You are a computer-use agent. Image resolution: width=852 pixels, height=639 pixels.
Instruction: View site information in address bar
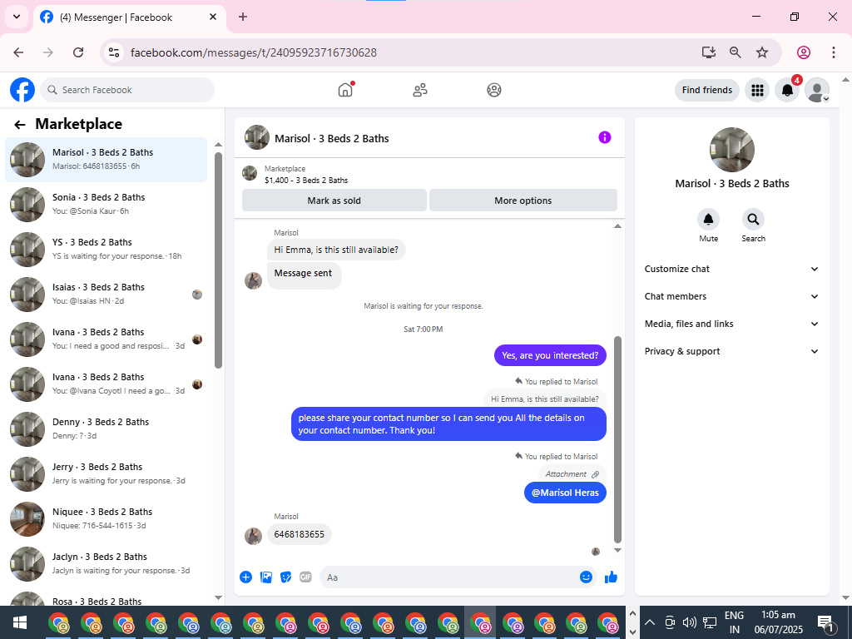coord(113,52)
